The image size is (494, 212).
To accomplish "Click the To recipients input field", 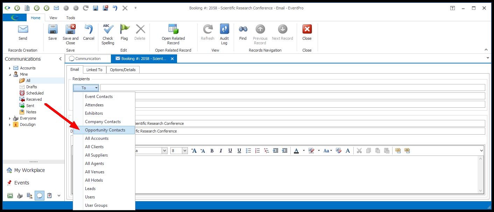I will coord(292,88).
